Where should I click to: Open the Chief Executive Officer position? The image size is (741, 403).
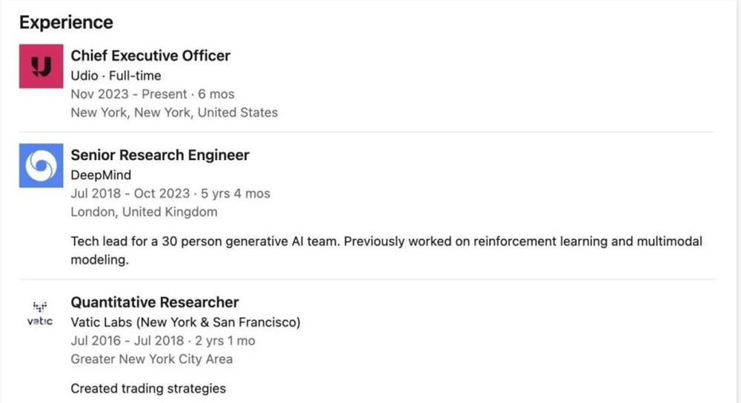(x=150, y=56)
